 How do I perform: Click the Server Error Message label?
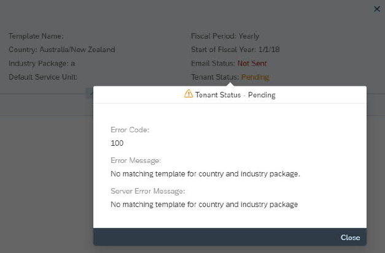tap(147, 191)
